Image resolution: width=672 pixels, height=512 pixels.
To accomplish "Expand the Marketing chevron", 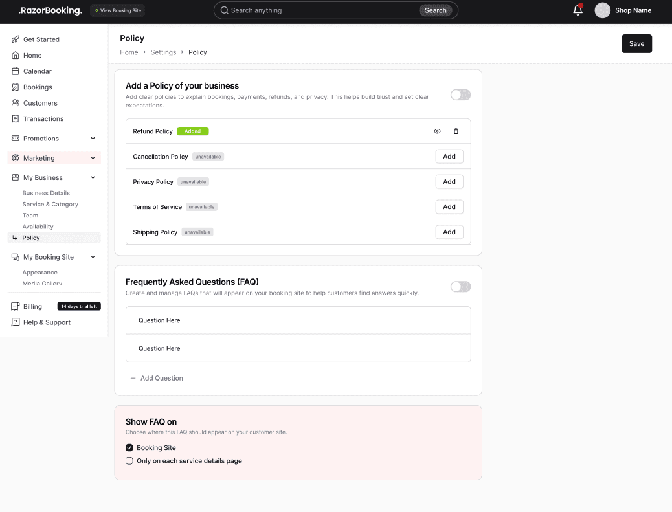I will (x=93, y=158).
